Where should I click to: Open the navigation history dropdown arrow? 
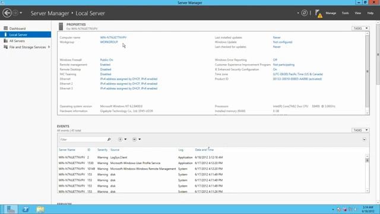click(21, 13)
